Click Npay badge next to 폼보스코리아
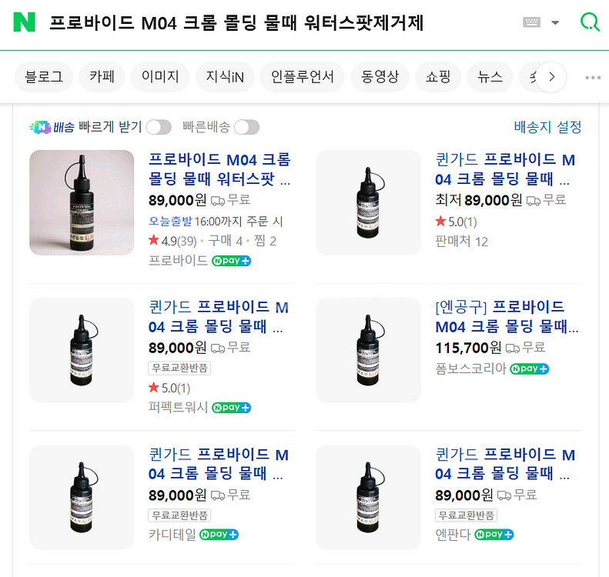 click(x=530, y=369)
